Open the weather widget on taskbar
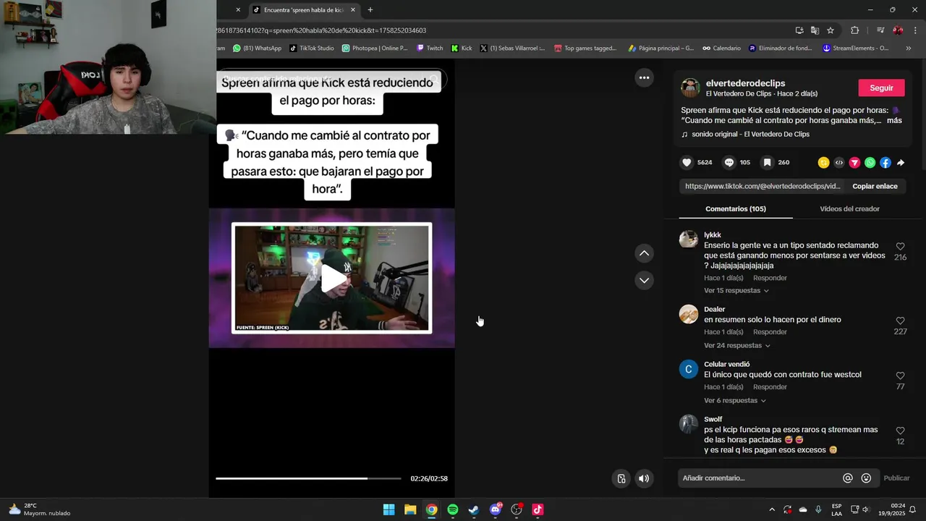Viewport: 926px width, 521px height. tap(40, 509)
